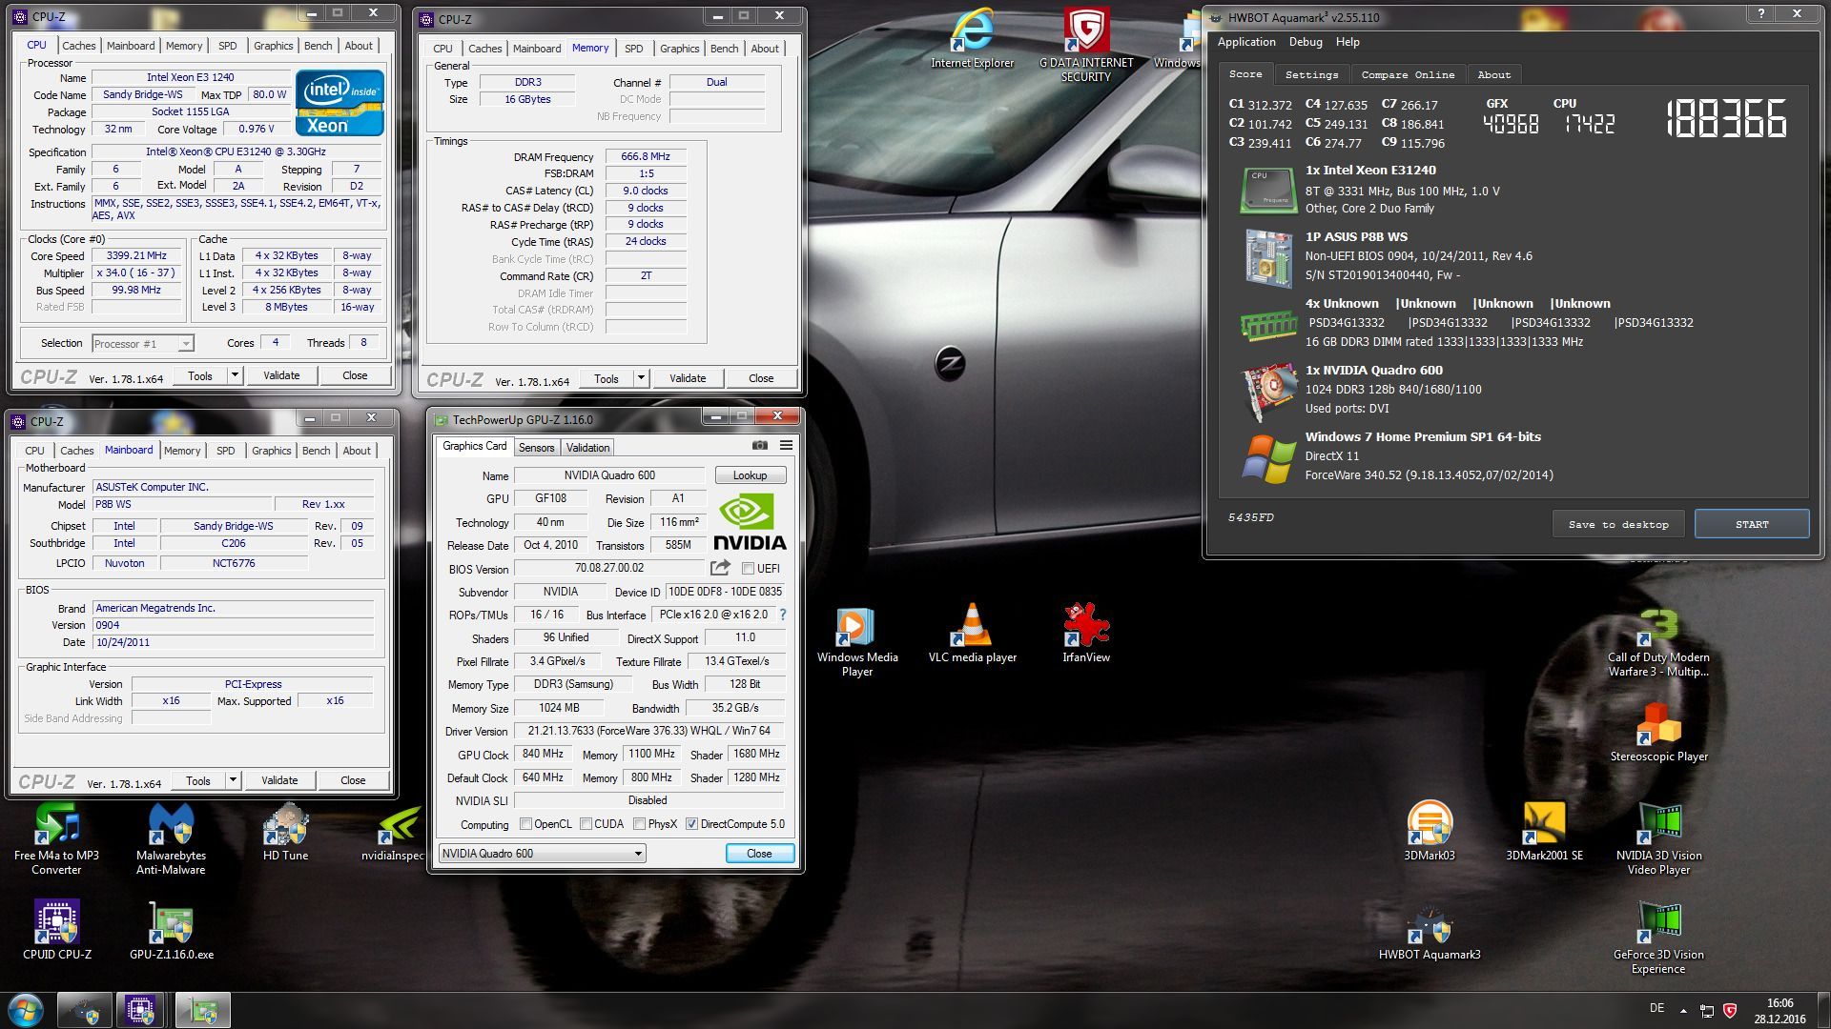Click Lookup button in GPU-Z
The image size is (1831, 1029).
tap(750, 475)
